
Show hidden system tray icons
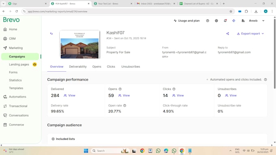pyautogui.click(x=230, y=151)
